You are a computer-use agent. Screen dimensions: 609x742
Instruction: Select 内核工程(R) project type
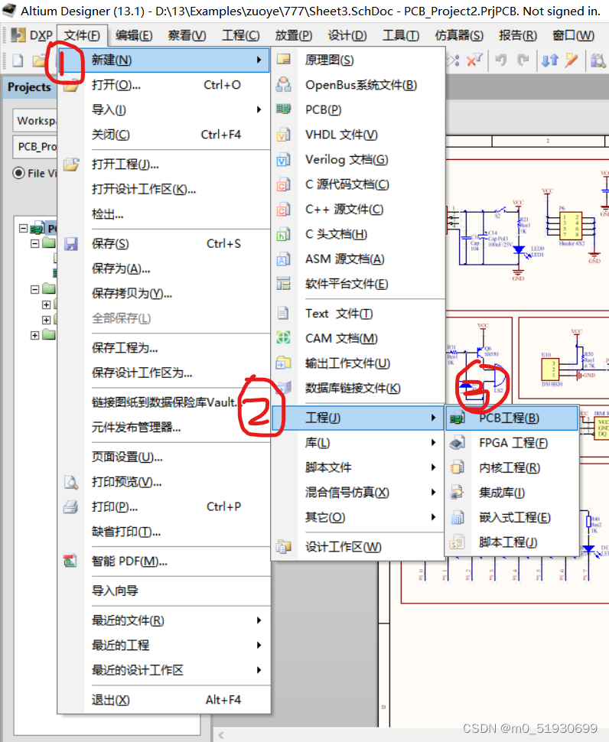[x=512, y=468]
